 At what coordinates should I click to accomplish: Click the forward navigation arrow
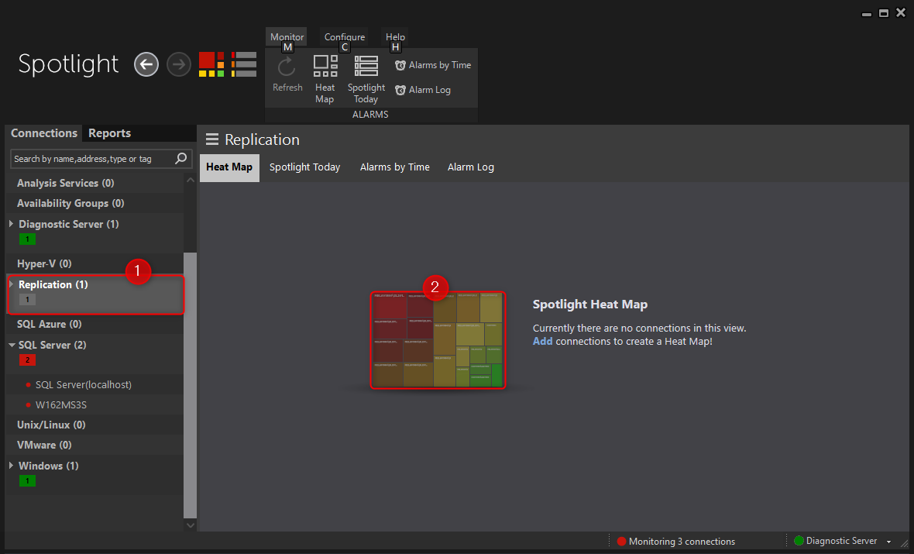178,64
